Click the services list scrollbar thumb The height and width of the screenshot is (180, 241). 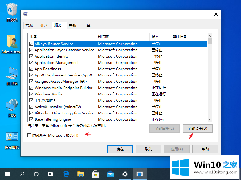210,41
